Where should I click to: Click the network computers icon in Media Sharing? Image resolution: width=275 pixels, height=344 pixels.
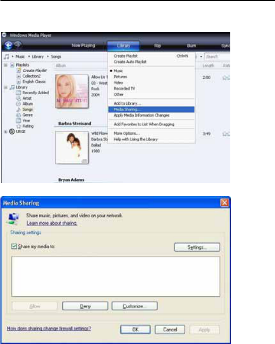(14, 219)
